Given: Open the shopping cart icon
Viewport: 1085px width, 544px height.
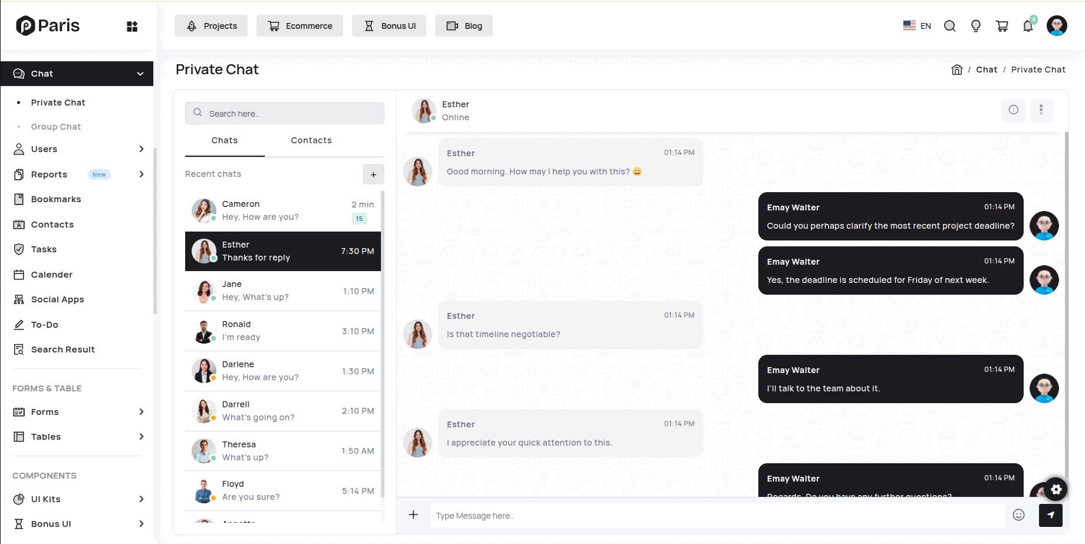Looking at the screenshot, I should 1002,26.
